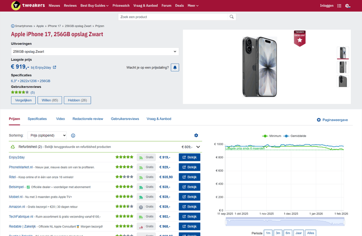362x236 pixels.
Task: Switch to the Redactionele review tab
Action: [x=88, y=119]
